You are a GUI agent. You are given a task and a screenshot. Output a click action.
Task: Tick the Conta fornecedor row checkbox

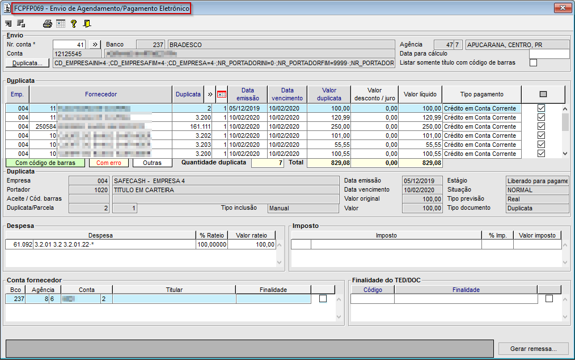coord(323,299)
